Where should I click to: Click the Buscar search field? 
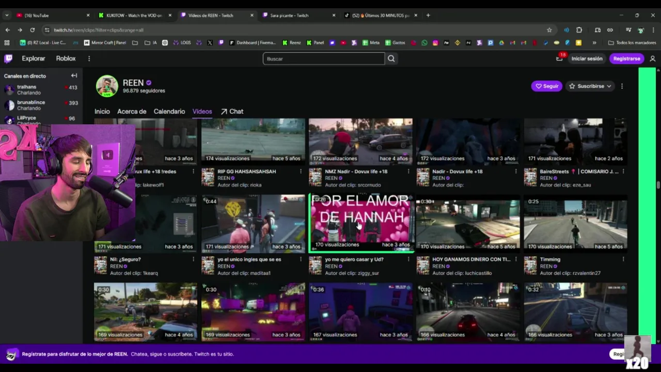tap(324, 58)
